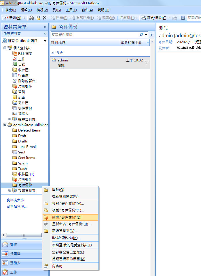This screenshot has height=276, width=201.
Task: Choose 刪除 "寄件備份" in context menu
Action: [x=67, y=217]
